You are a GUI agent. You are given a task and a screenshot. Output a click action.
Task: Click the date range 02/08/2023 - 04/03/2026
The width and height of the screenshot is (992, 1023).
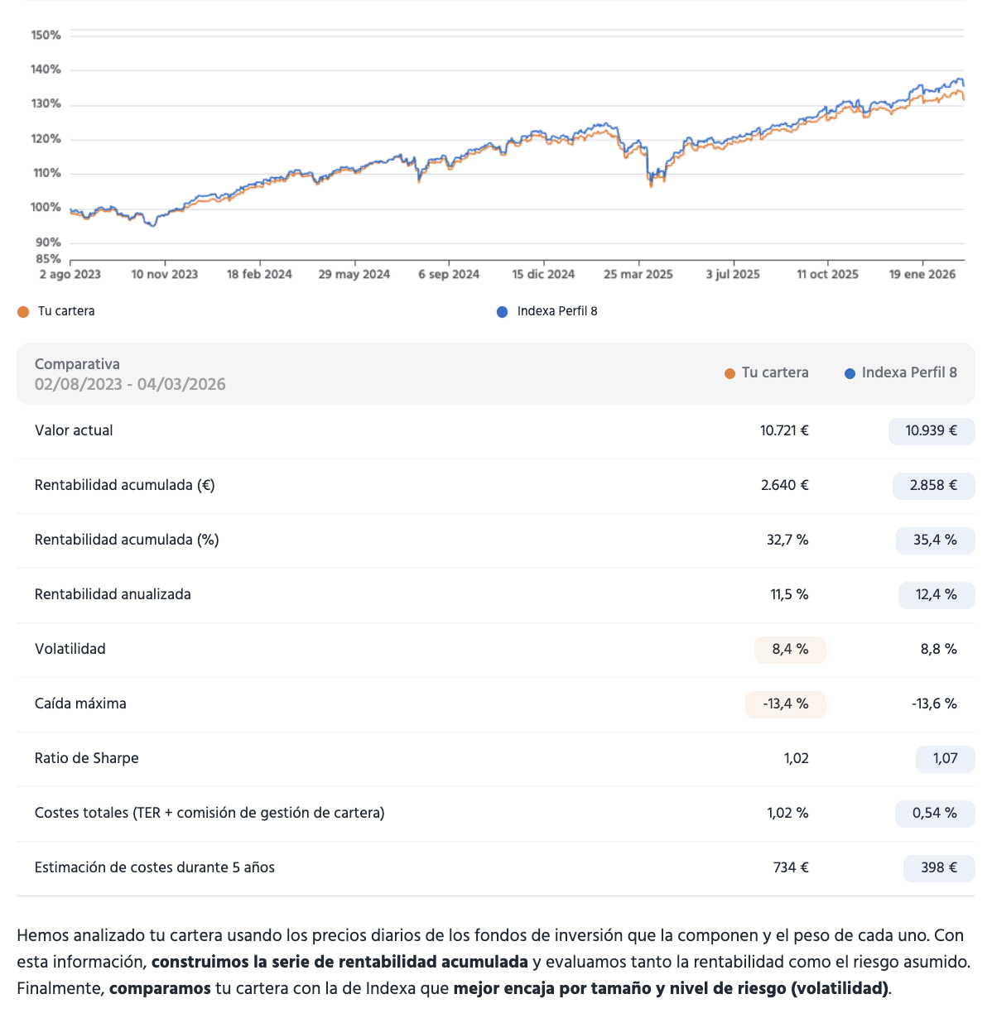point(130,384)
